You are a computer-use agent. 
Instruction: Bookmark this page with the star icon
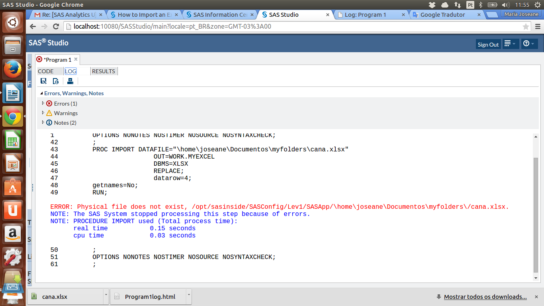[x=526, y=27]
